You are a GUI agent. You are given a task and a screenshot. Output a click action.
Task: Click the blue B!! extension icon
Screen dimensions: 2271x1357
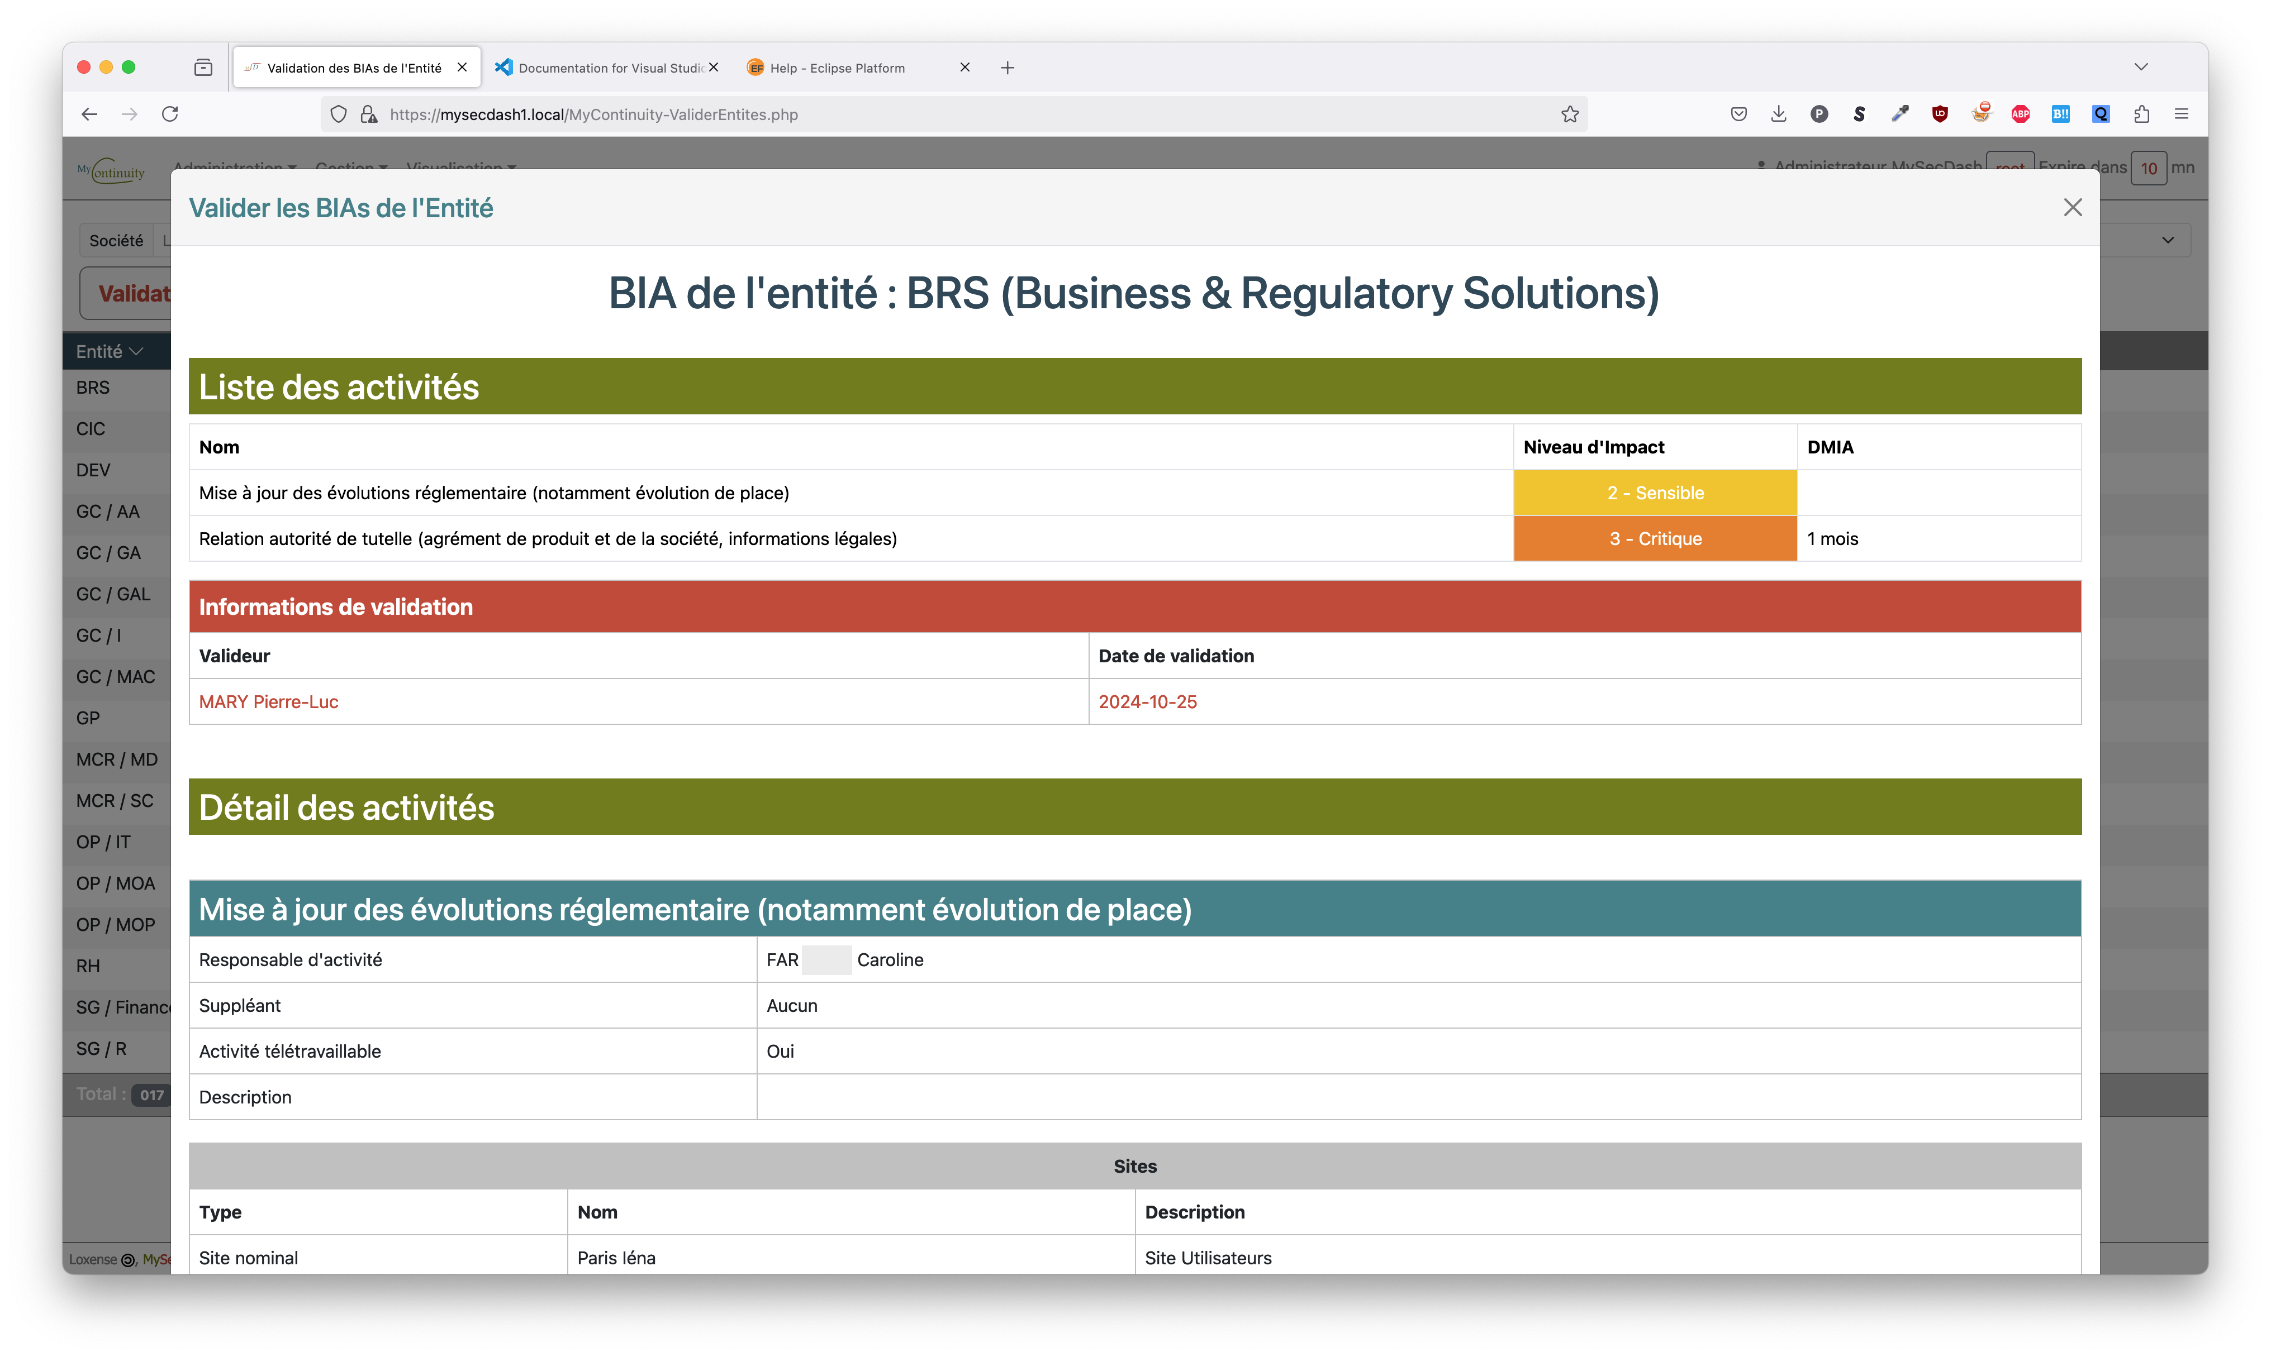coord(2060,114)
